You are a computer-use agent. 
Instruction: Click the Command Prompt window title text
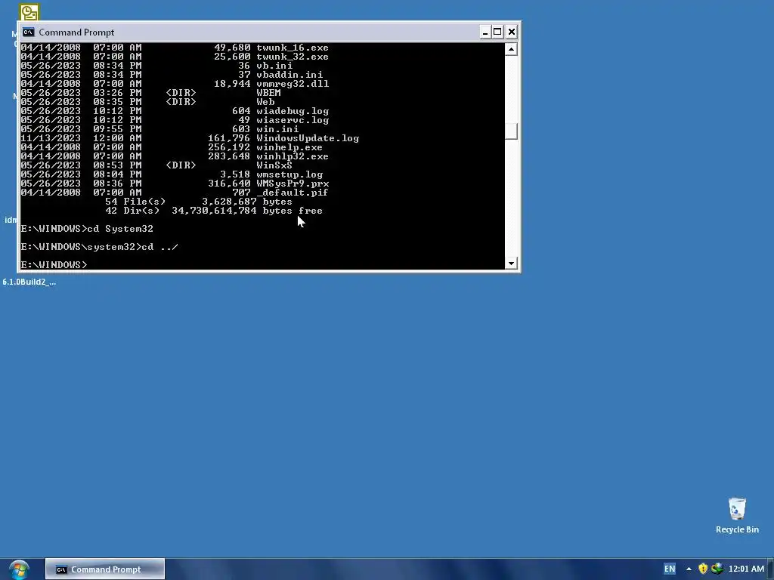click(76, 32)
